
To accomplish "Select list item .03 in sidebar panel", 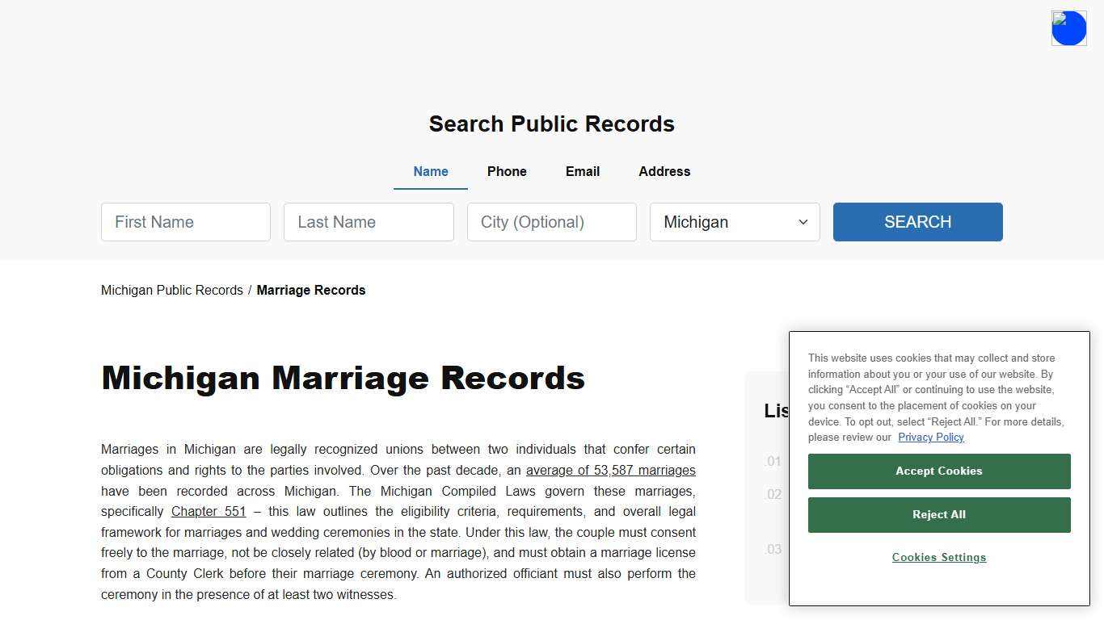I will click(773, 549).
